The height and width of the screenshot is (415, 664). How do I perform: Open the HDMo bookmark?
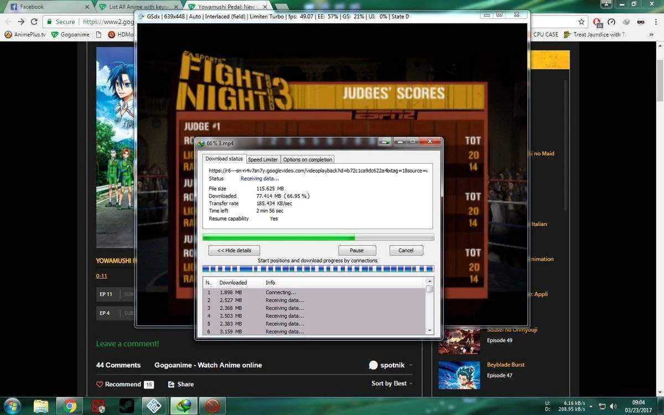(121, 34)
